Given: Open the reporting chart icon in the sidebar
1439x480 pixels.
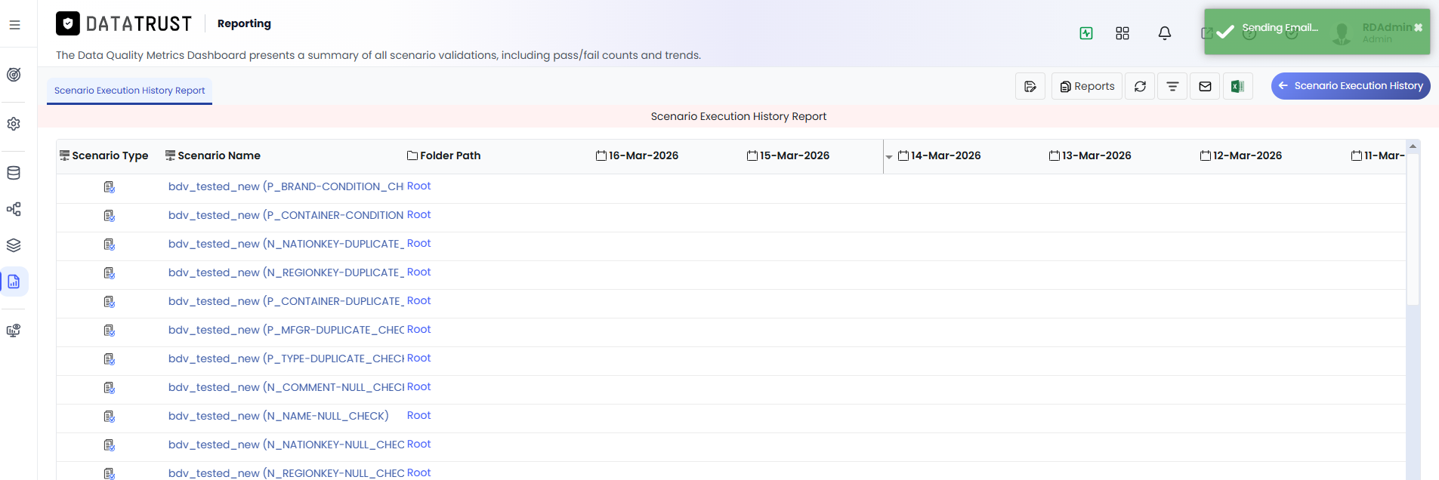Looking at the screenshot, I should pyautogui.click(x=14, y=282).
